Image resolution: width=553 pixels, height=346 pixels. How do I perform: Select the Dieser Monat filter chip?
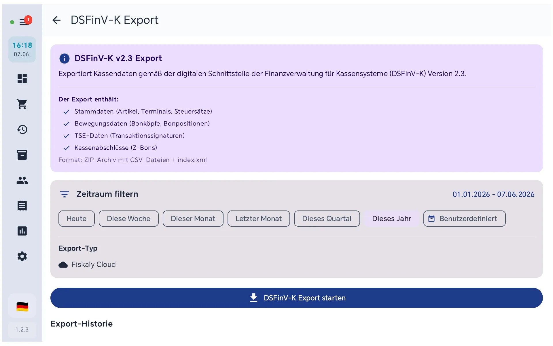click(x=193, y=219)
